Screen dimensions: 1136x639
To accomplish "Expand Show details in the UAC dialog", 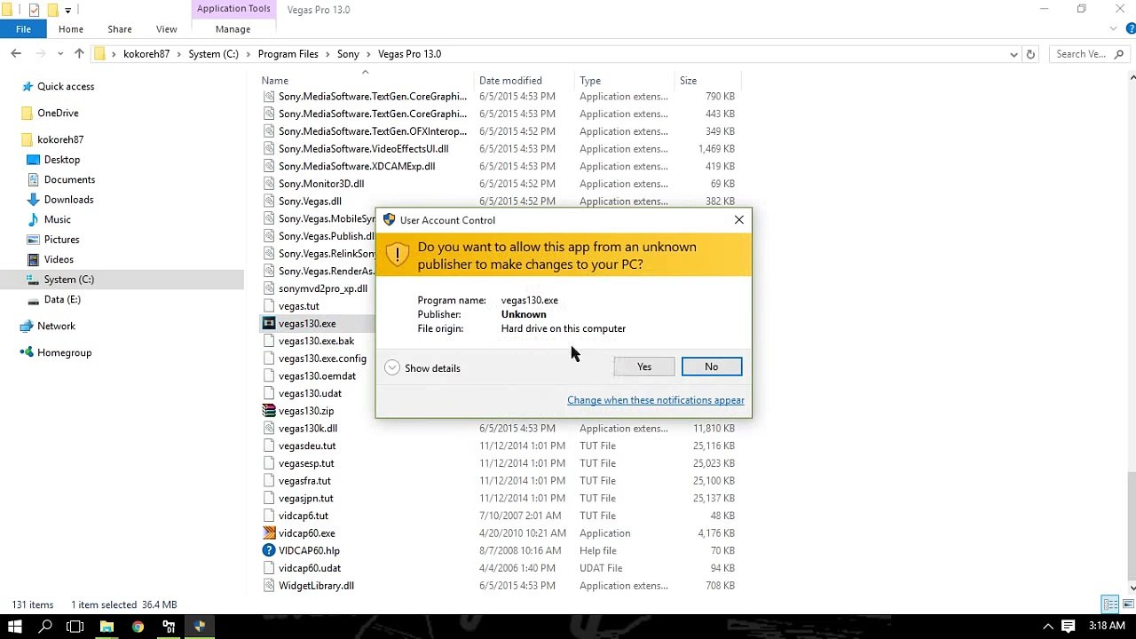I will (422, 368).
